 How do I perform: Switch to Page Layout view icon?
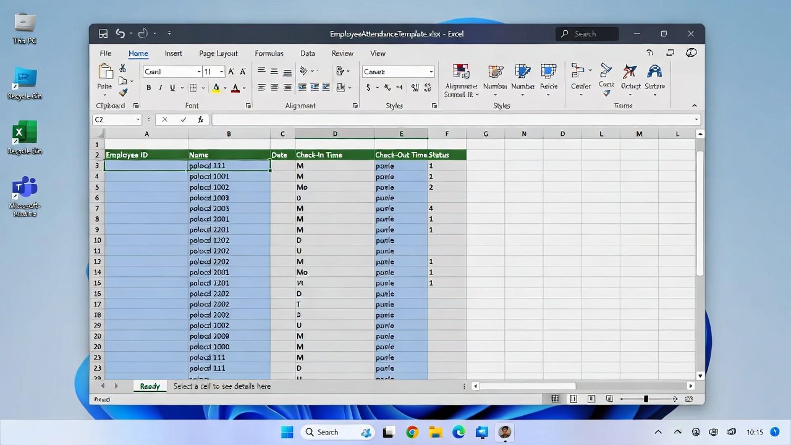coord(573,399)
